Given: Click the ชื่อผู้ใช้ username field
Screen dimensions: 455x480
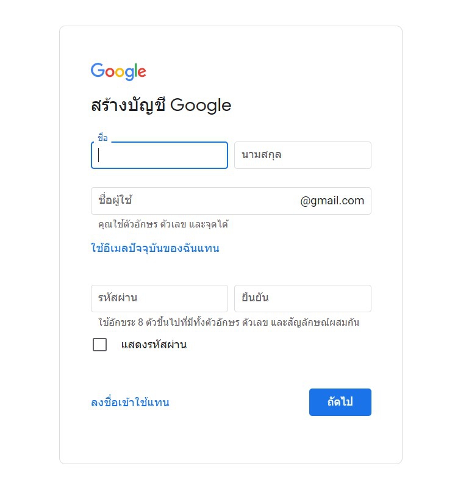Looking at the screenshot, I should [x=195, y=201].
